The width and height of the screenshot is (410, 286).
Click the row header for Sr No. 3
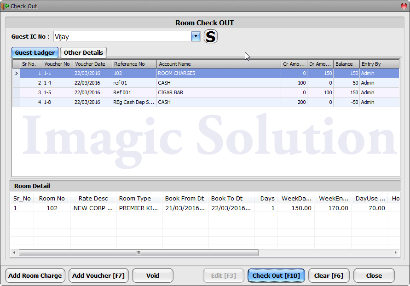point(16,92)
